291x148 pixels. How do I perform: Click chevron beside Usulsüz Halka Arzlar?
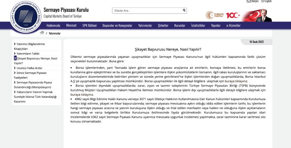(15, 68)
